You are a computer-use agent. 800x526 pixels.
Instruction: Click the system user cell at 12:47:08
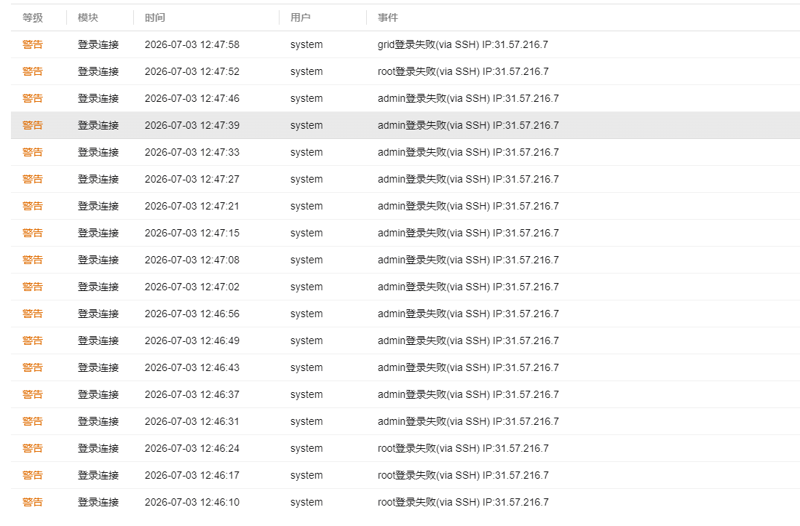[x=306, y=260]
